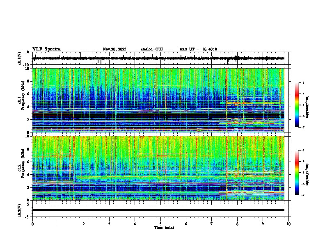Click the date 'Nov.30, 2025'
Image resolution: width=325 pixels, height=251 pixels.
coord(114,49)
